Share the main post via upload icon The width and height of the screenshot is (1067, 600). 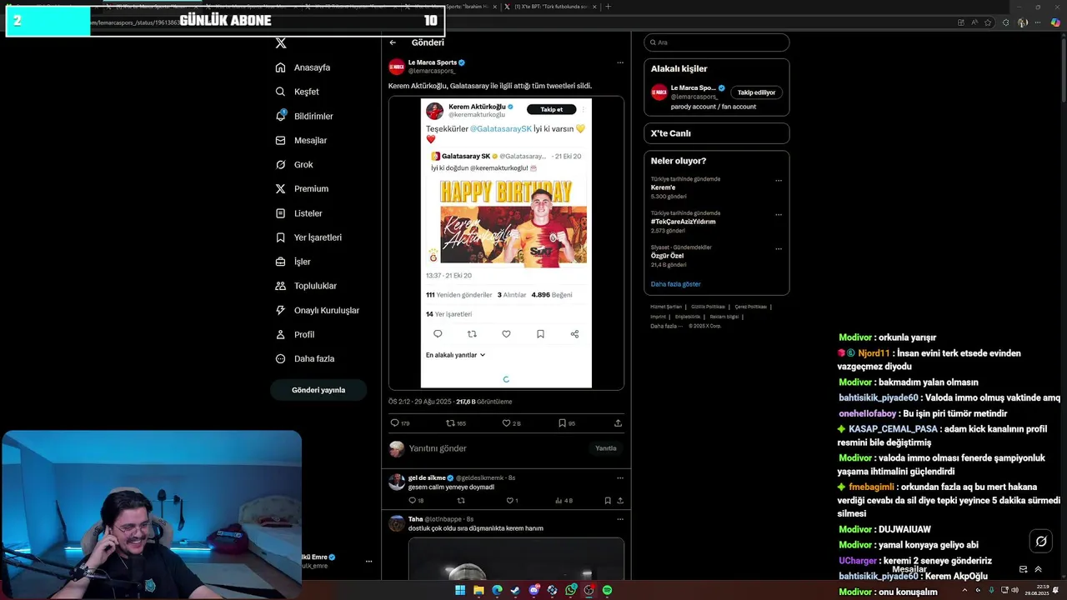point(618,423)
